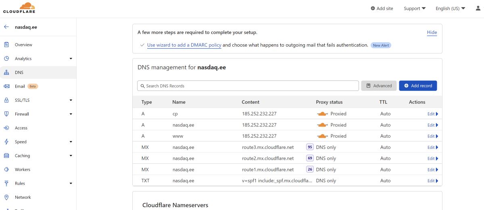Image resolution: width=484 pixels, height=210 pixels.
Task: Click the Workers icon in sidebar
Action: tap(6, 170)
